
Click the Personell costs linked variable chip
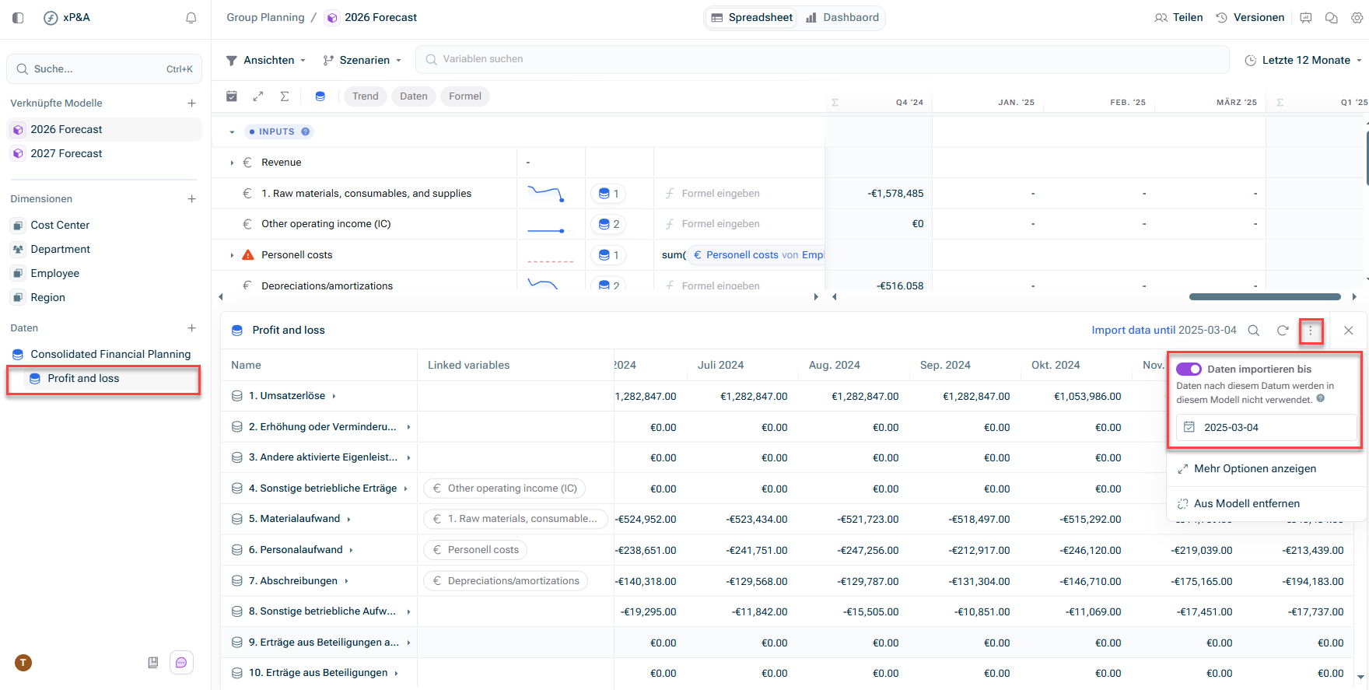click(x=475, y=550)
